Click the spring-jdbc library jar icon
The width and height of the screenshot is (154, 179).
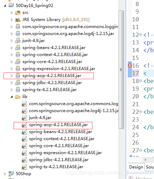[x=18, y=83]
